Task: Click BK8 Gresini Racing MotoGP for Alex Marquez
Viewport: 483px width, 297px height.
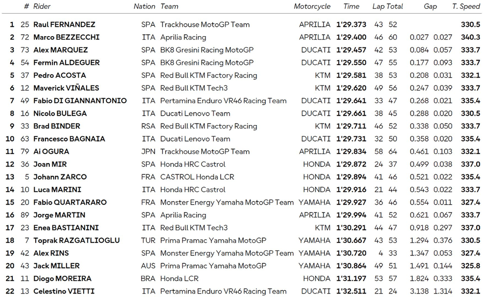Action: 207,50
